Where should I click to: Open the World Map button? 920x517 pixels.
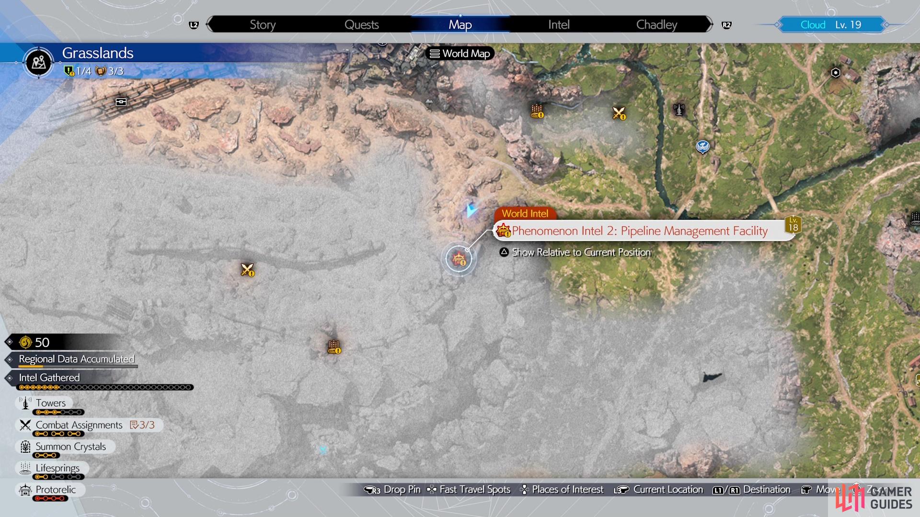[460, 54]
